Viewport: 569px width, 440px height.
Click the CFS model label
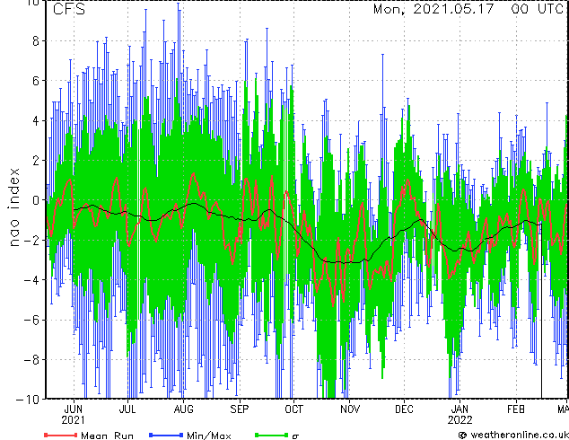[x=69, y=9]
